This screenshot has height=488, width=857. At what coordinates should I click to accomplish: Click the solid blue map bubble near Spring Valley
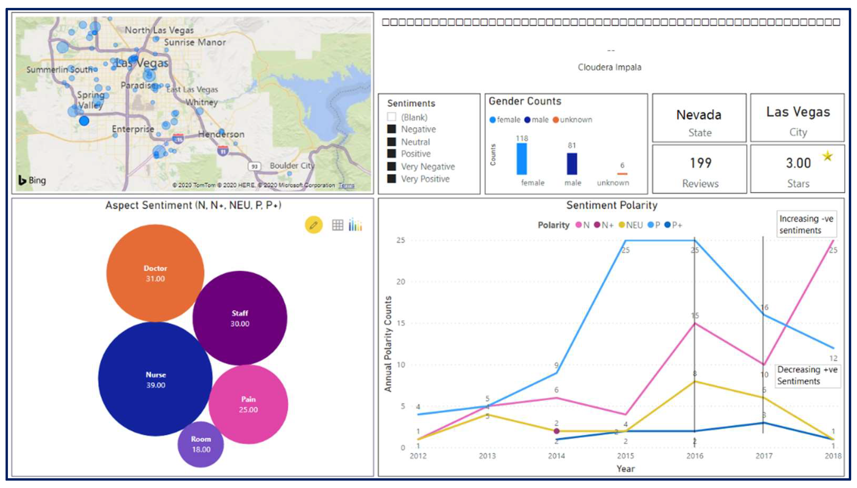(84, 121)
